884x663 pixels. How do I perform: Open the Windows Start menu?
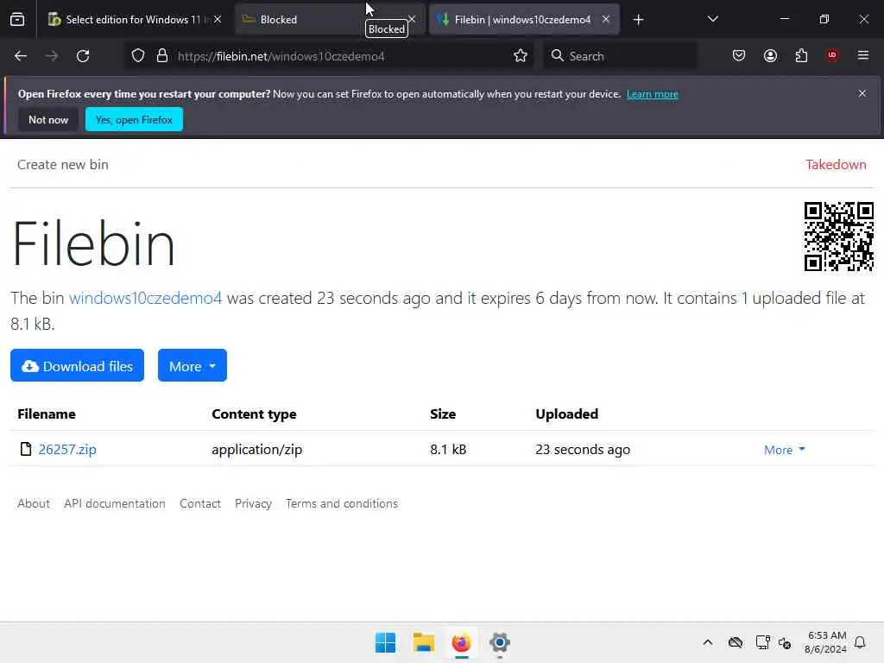click(386, 642)
